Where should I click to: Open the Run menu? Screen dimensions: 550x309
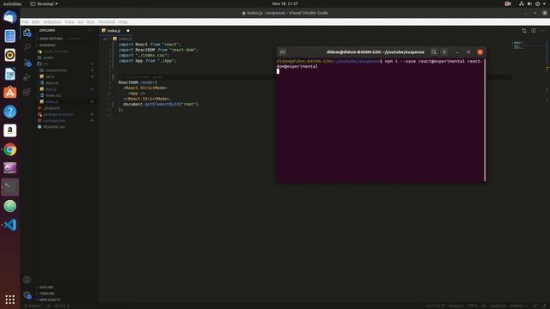(90, 21)
